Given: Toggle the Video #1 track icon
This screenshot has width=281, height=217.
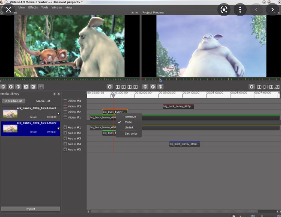Looking at the screenshot, I should click(65, 117).
